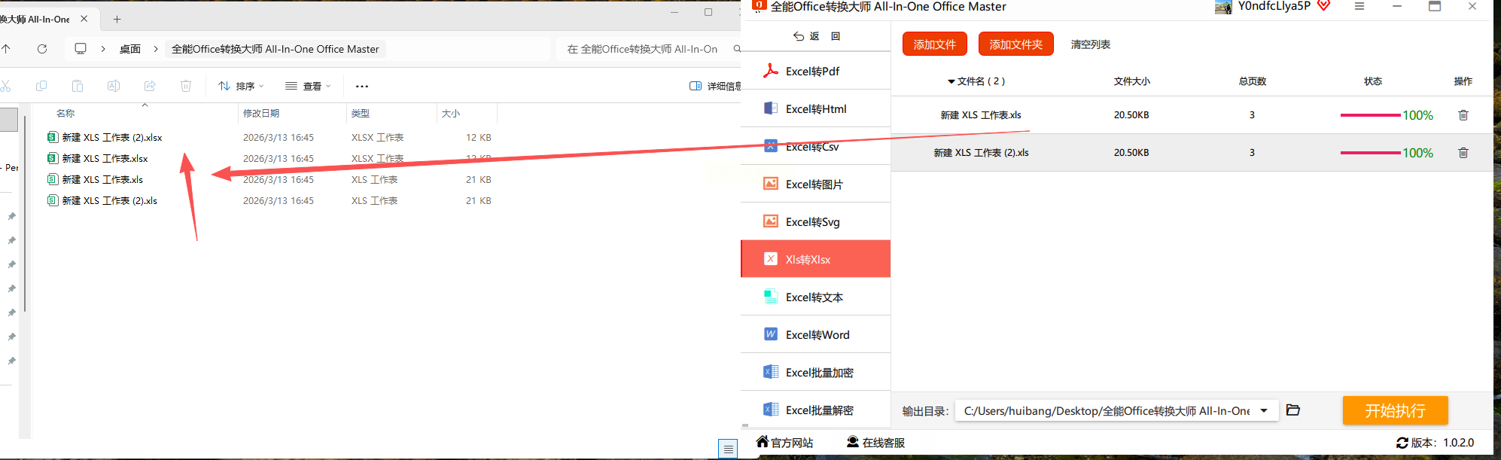Click the 添加文件夹 button
The height and width of the screenshot is (460, 1501).
pos(1015,44)
